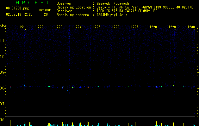The width and height of the screenshot is (199, 126).
Task: Click the 1224 time axis marker
Action: (78, 27)
